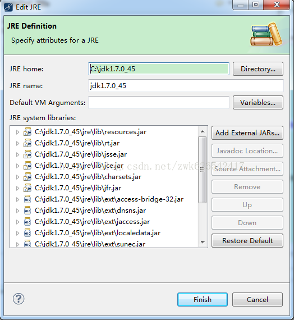The height and width of the screenshot is (320, 294).
Task: Click the jar icon beside dnsns.jar
Action: click(27, 211)
